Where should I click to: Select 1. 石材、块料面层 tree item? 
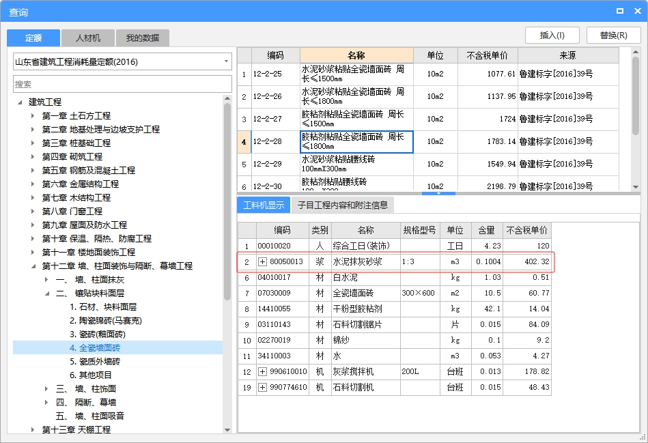[103, 307]
